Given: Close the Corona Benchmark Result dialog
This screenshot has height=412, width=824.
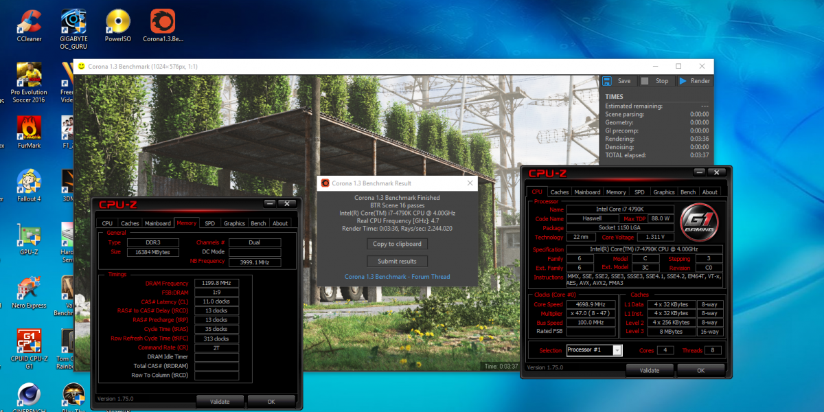Looking at the screenshot, I should (x=470, y=183).
